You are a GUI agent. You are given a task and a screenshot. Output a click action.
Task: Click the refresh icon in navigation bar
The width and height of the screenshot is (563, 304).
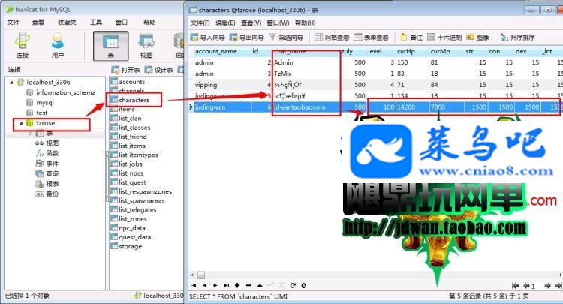(x=293, y=286)
